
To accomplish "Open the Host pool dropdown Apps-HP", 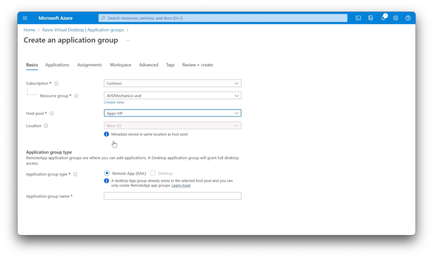I will point(173,113).
